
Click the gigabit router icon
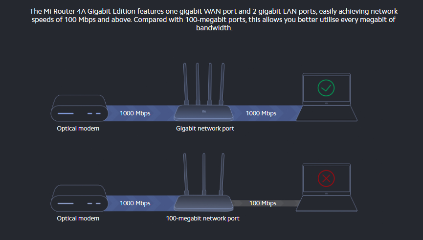pyautogui.click(x=203, y=112)
